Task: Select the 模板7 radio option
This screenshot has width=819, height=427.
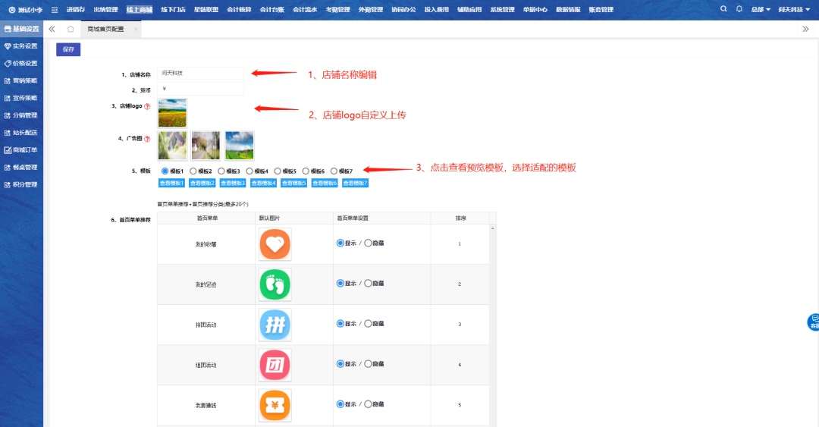Action: tap(334, 171)
